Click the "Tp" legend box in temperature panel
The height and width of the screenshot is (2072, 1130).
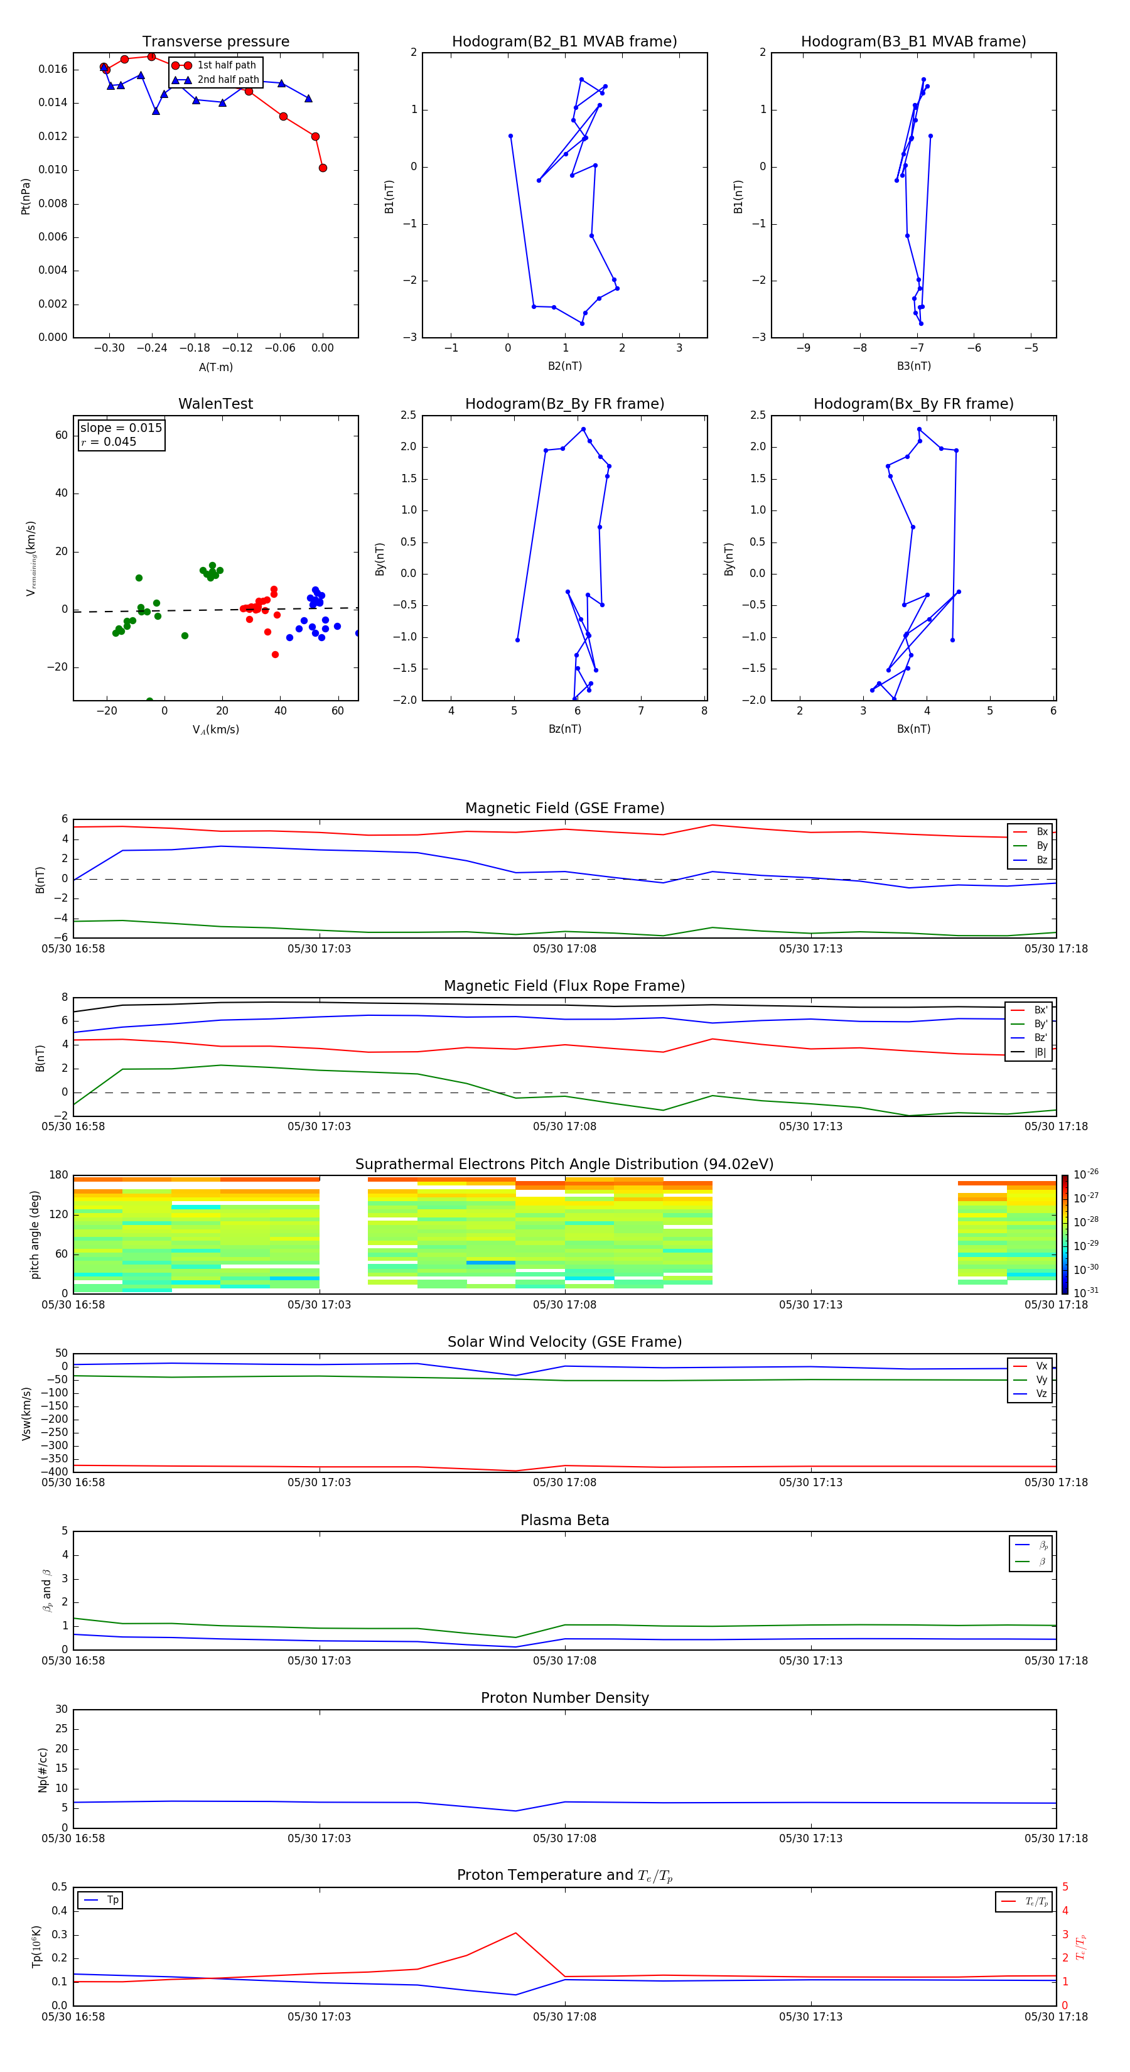coord(100,1901)
